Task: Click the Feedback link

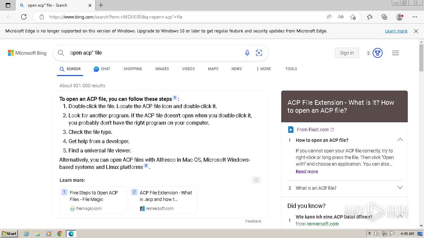Action: [x=253, y=221]
